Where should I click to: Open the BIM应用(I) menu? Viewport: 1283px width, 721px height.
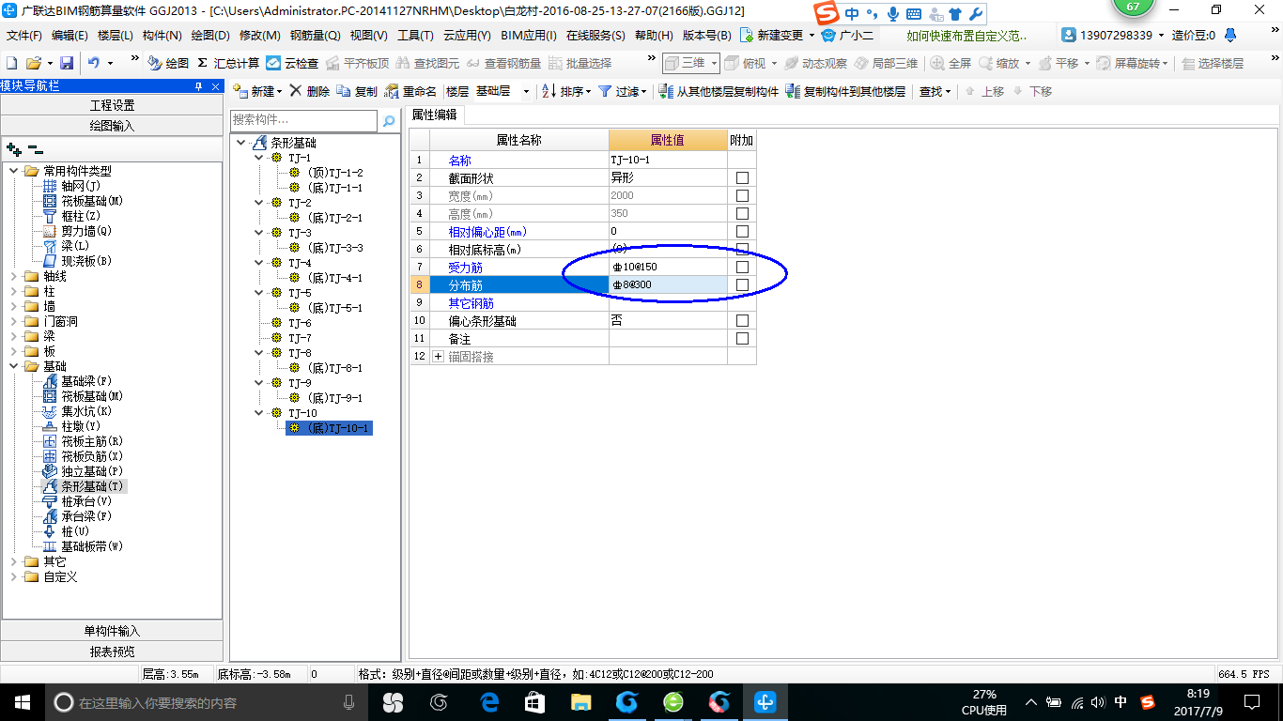[x=529, y=35]
